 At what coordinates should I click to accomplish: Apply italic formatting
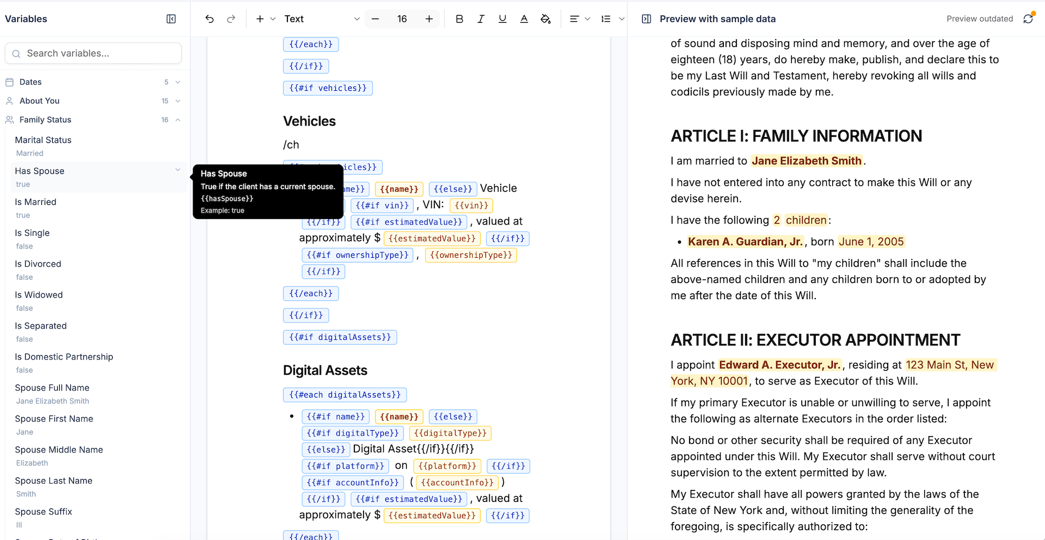pos(481,18)
